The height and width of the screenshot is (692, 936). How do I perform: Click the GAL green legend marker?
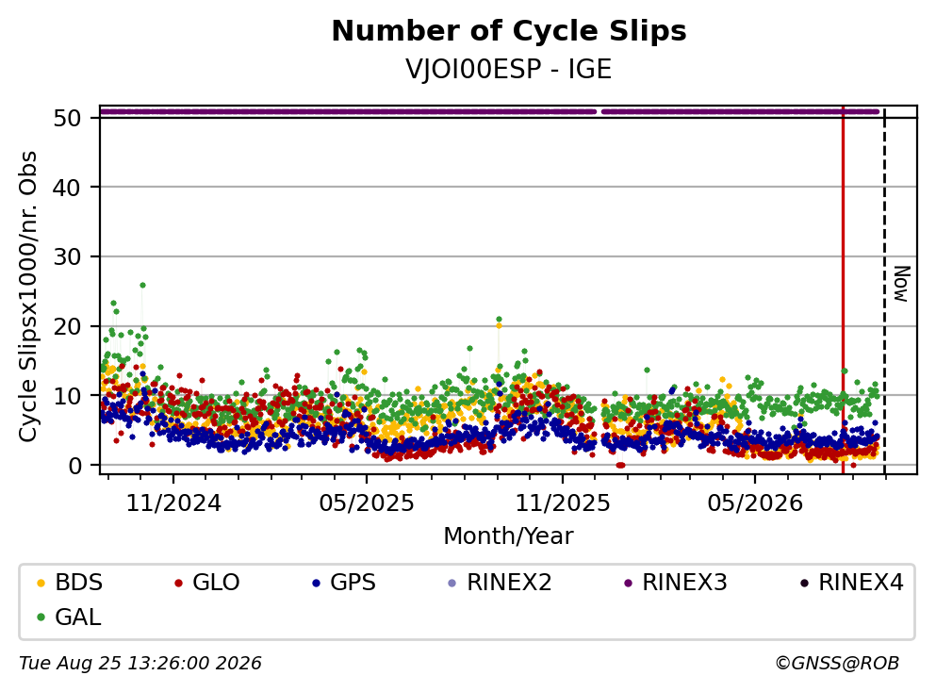click(x=41, y=618)
